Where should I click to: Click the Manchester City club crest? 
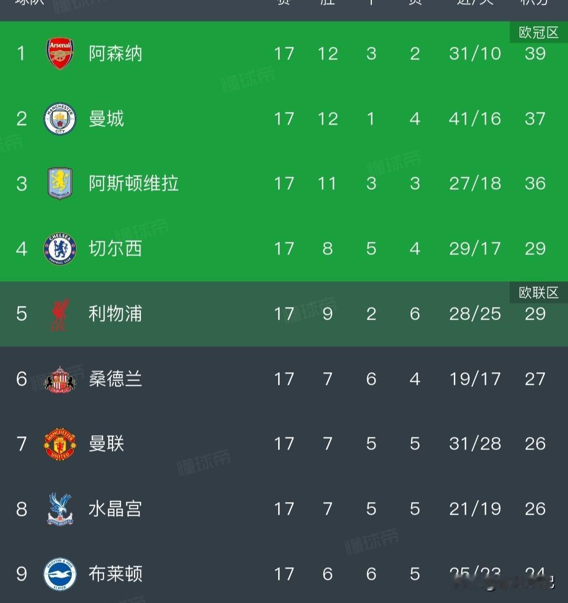point(60,119)
